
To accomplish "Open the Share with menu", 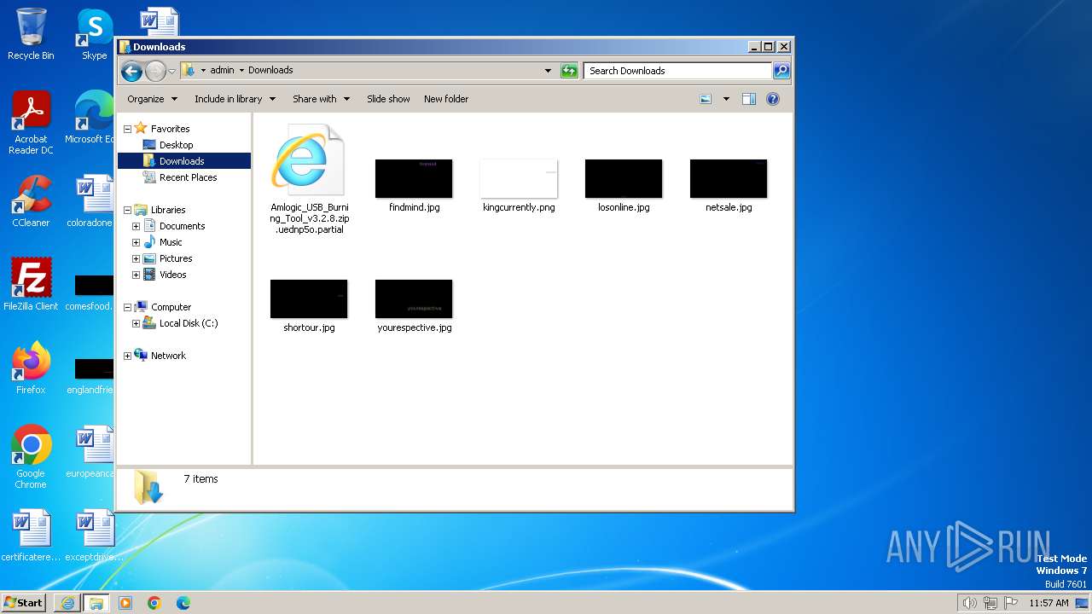I will click(322, 99).
